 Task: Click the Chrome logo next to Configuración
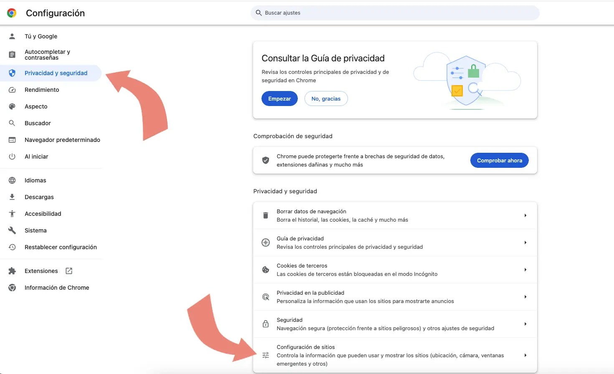point(12,13)
